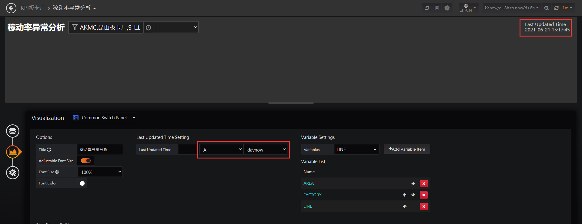Image resolution: width=582 pixels, height=224 pixels.
Task: Click the LINE variable name in list
Action: [308, 206]
